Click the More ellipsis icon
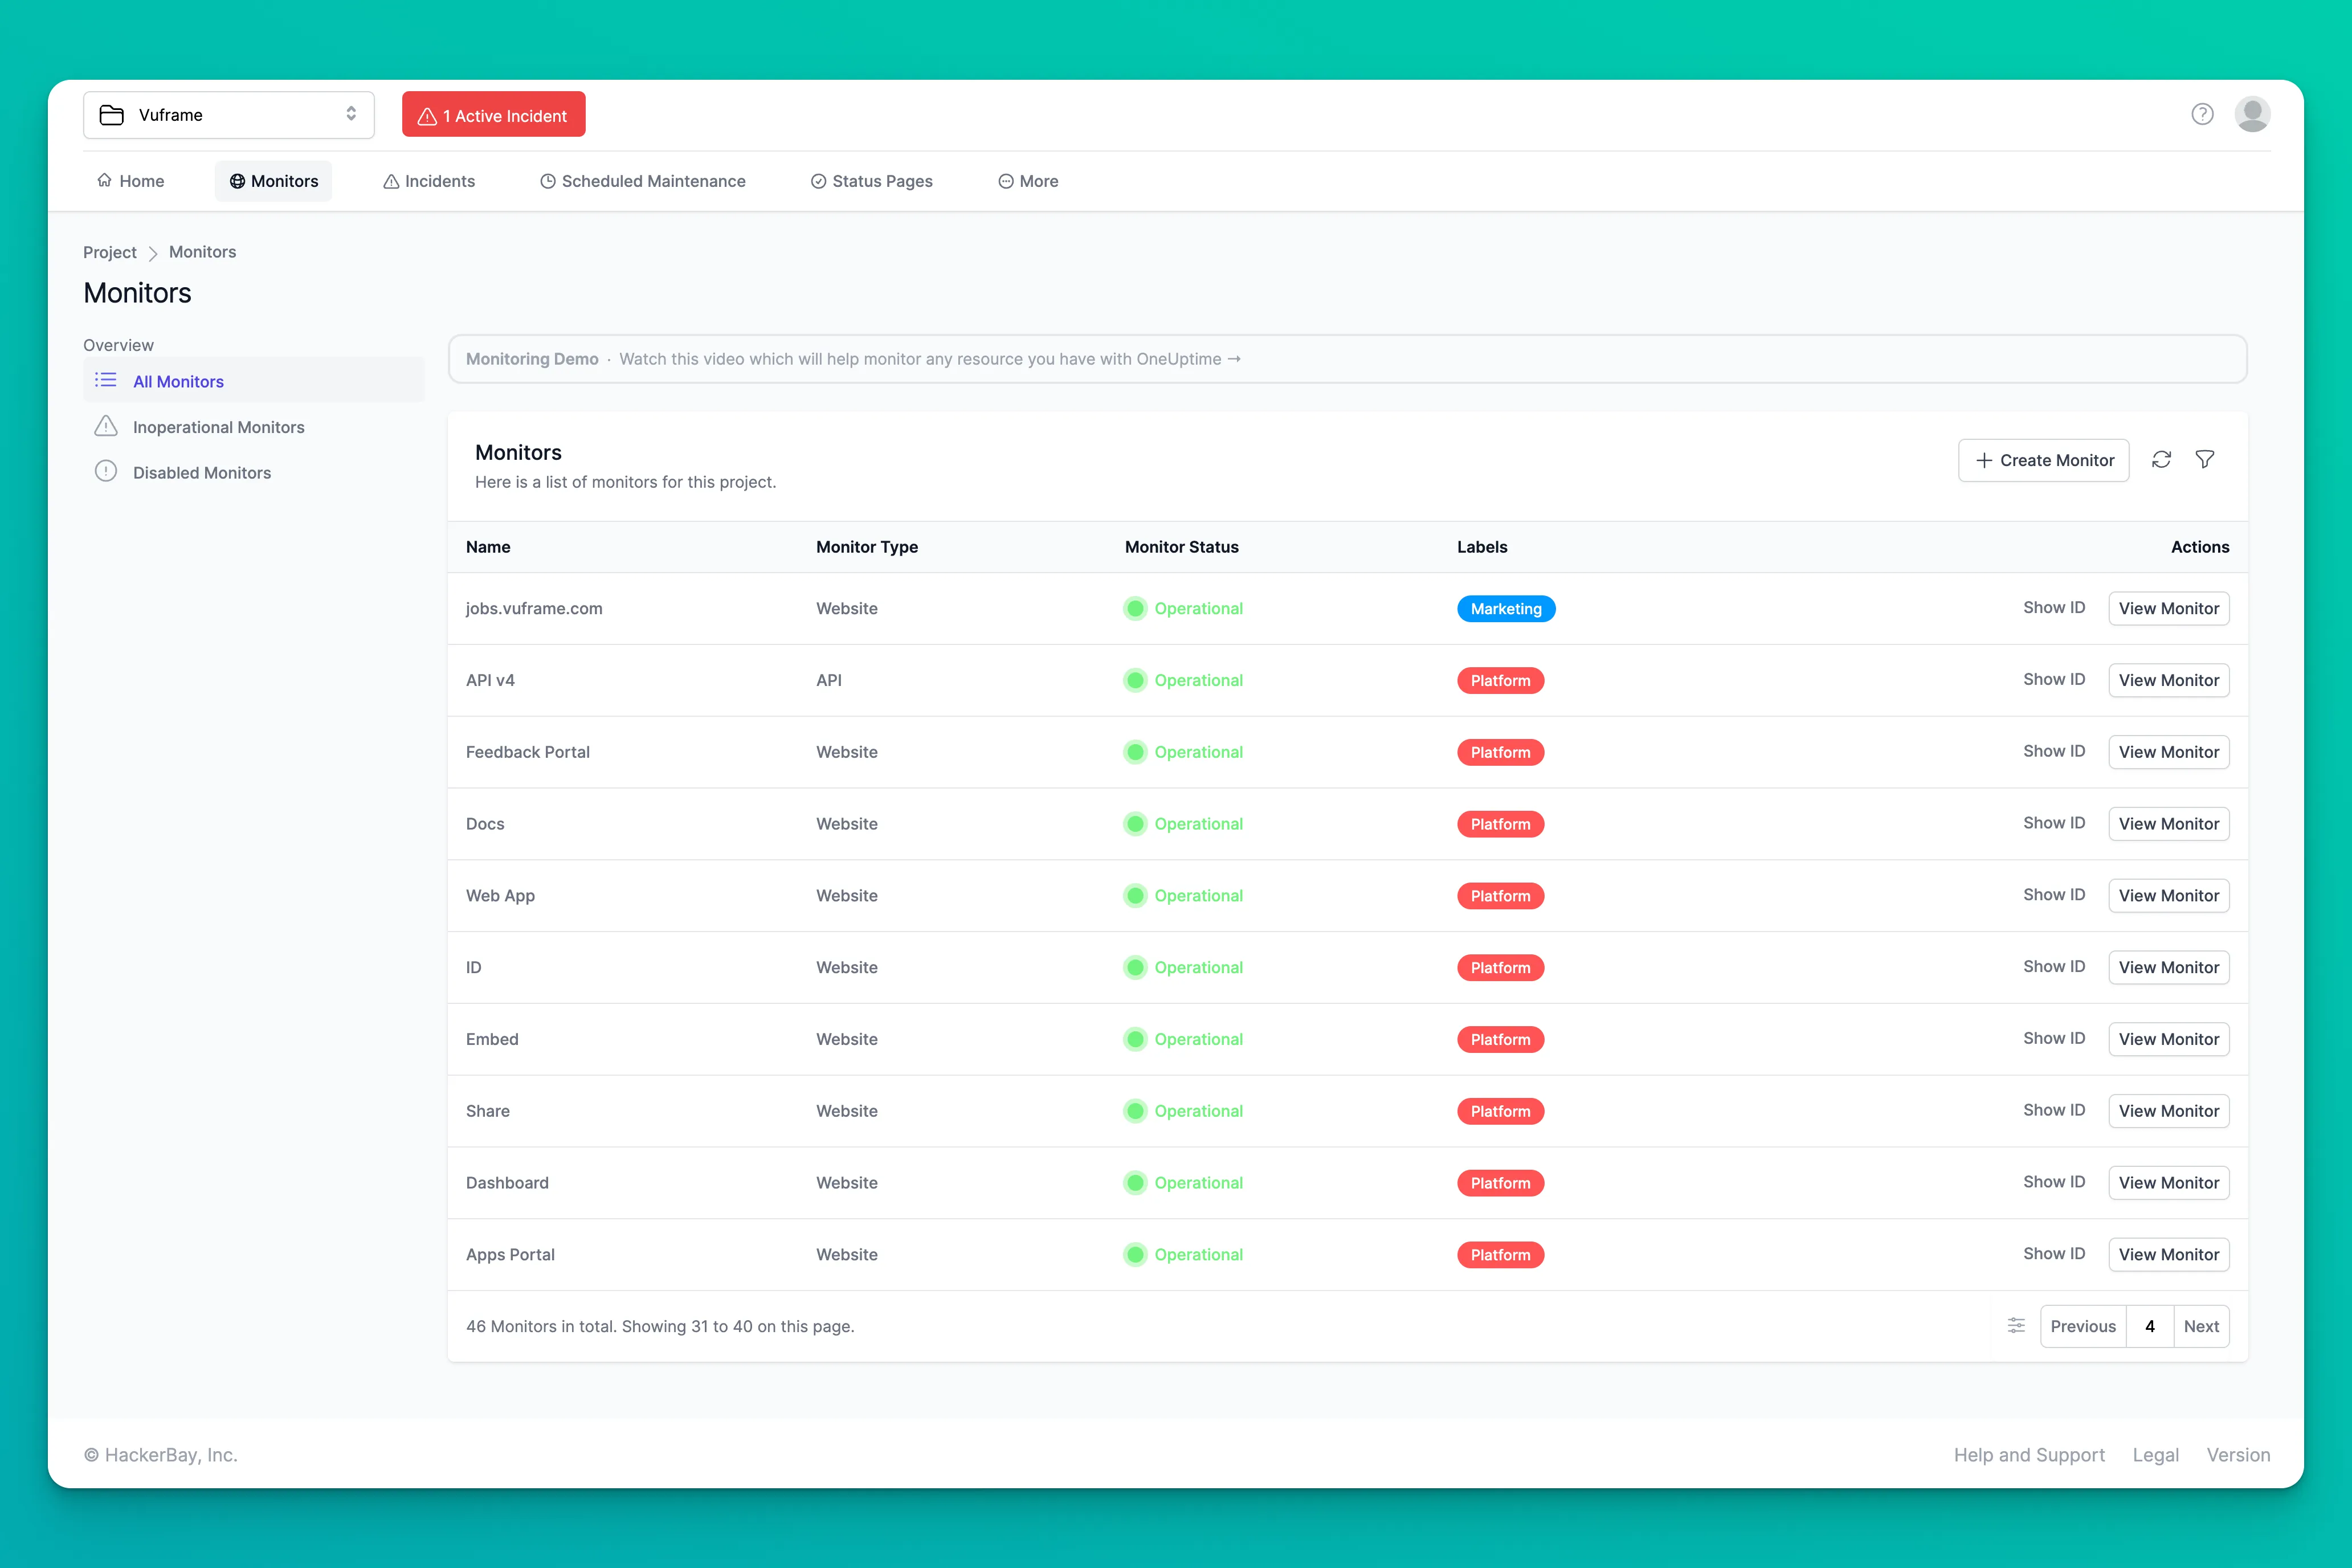The image size is (2352, 1568). 1006,181
